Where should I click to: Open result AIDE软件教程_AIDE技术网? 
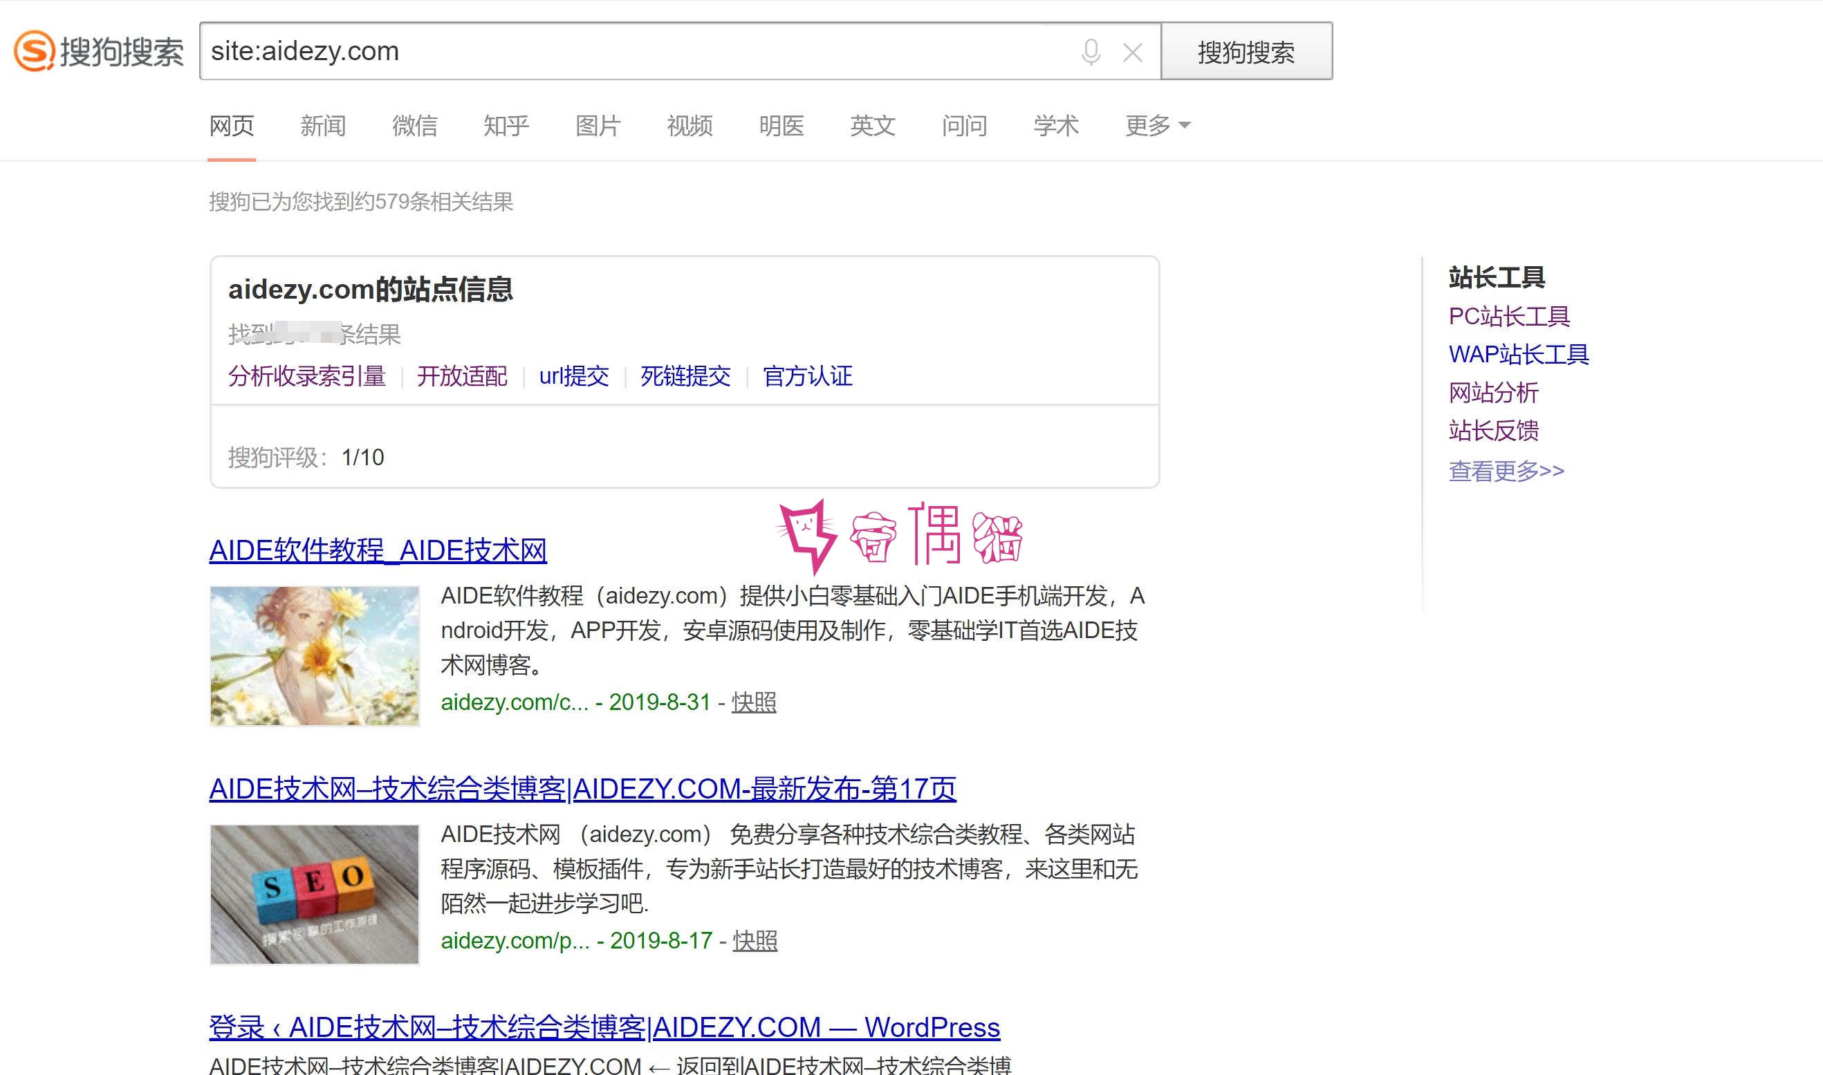pyautogui.click(x=378, y=550)
